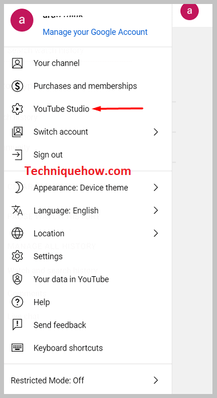Click the Switch account people icon
The width and height of the screenshot is (217, 398).
tap(17, 132)
